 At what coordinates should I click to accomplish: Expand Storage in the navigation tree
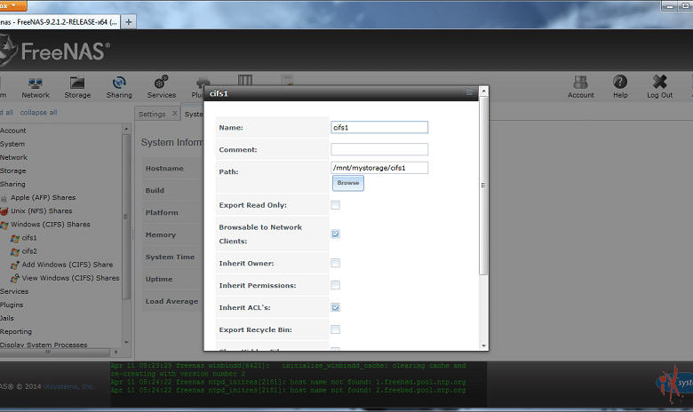tap(12, 170)
